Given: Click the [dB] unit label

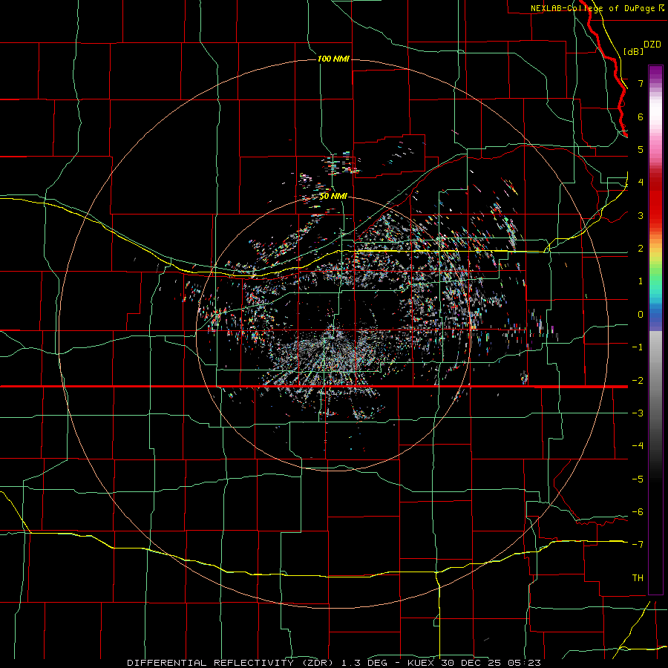Looking at the screenshot, I should (633, 51).
